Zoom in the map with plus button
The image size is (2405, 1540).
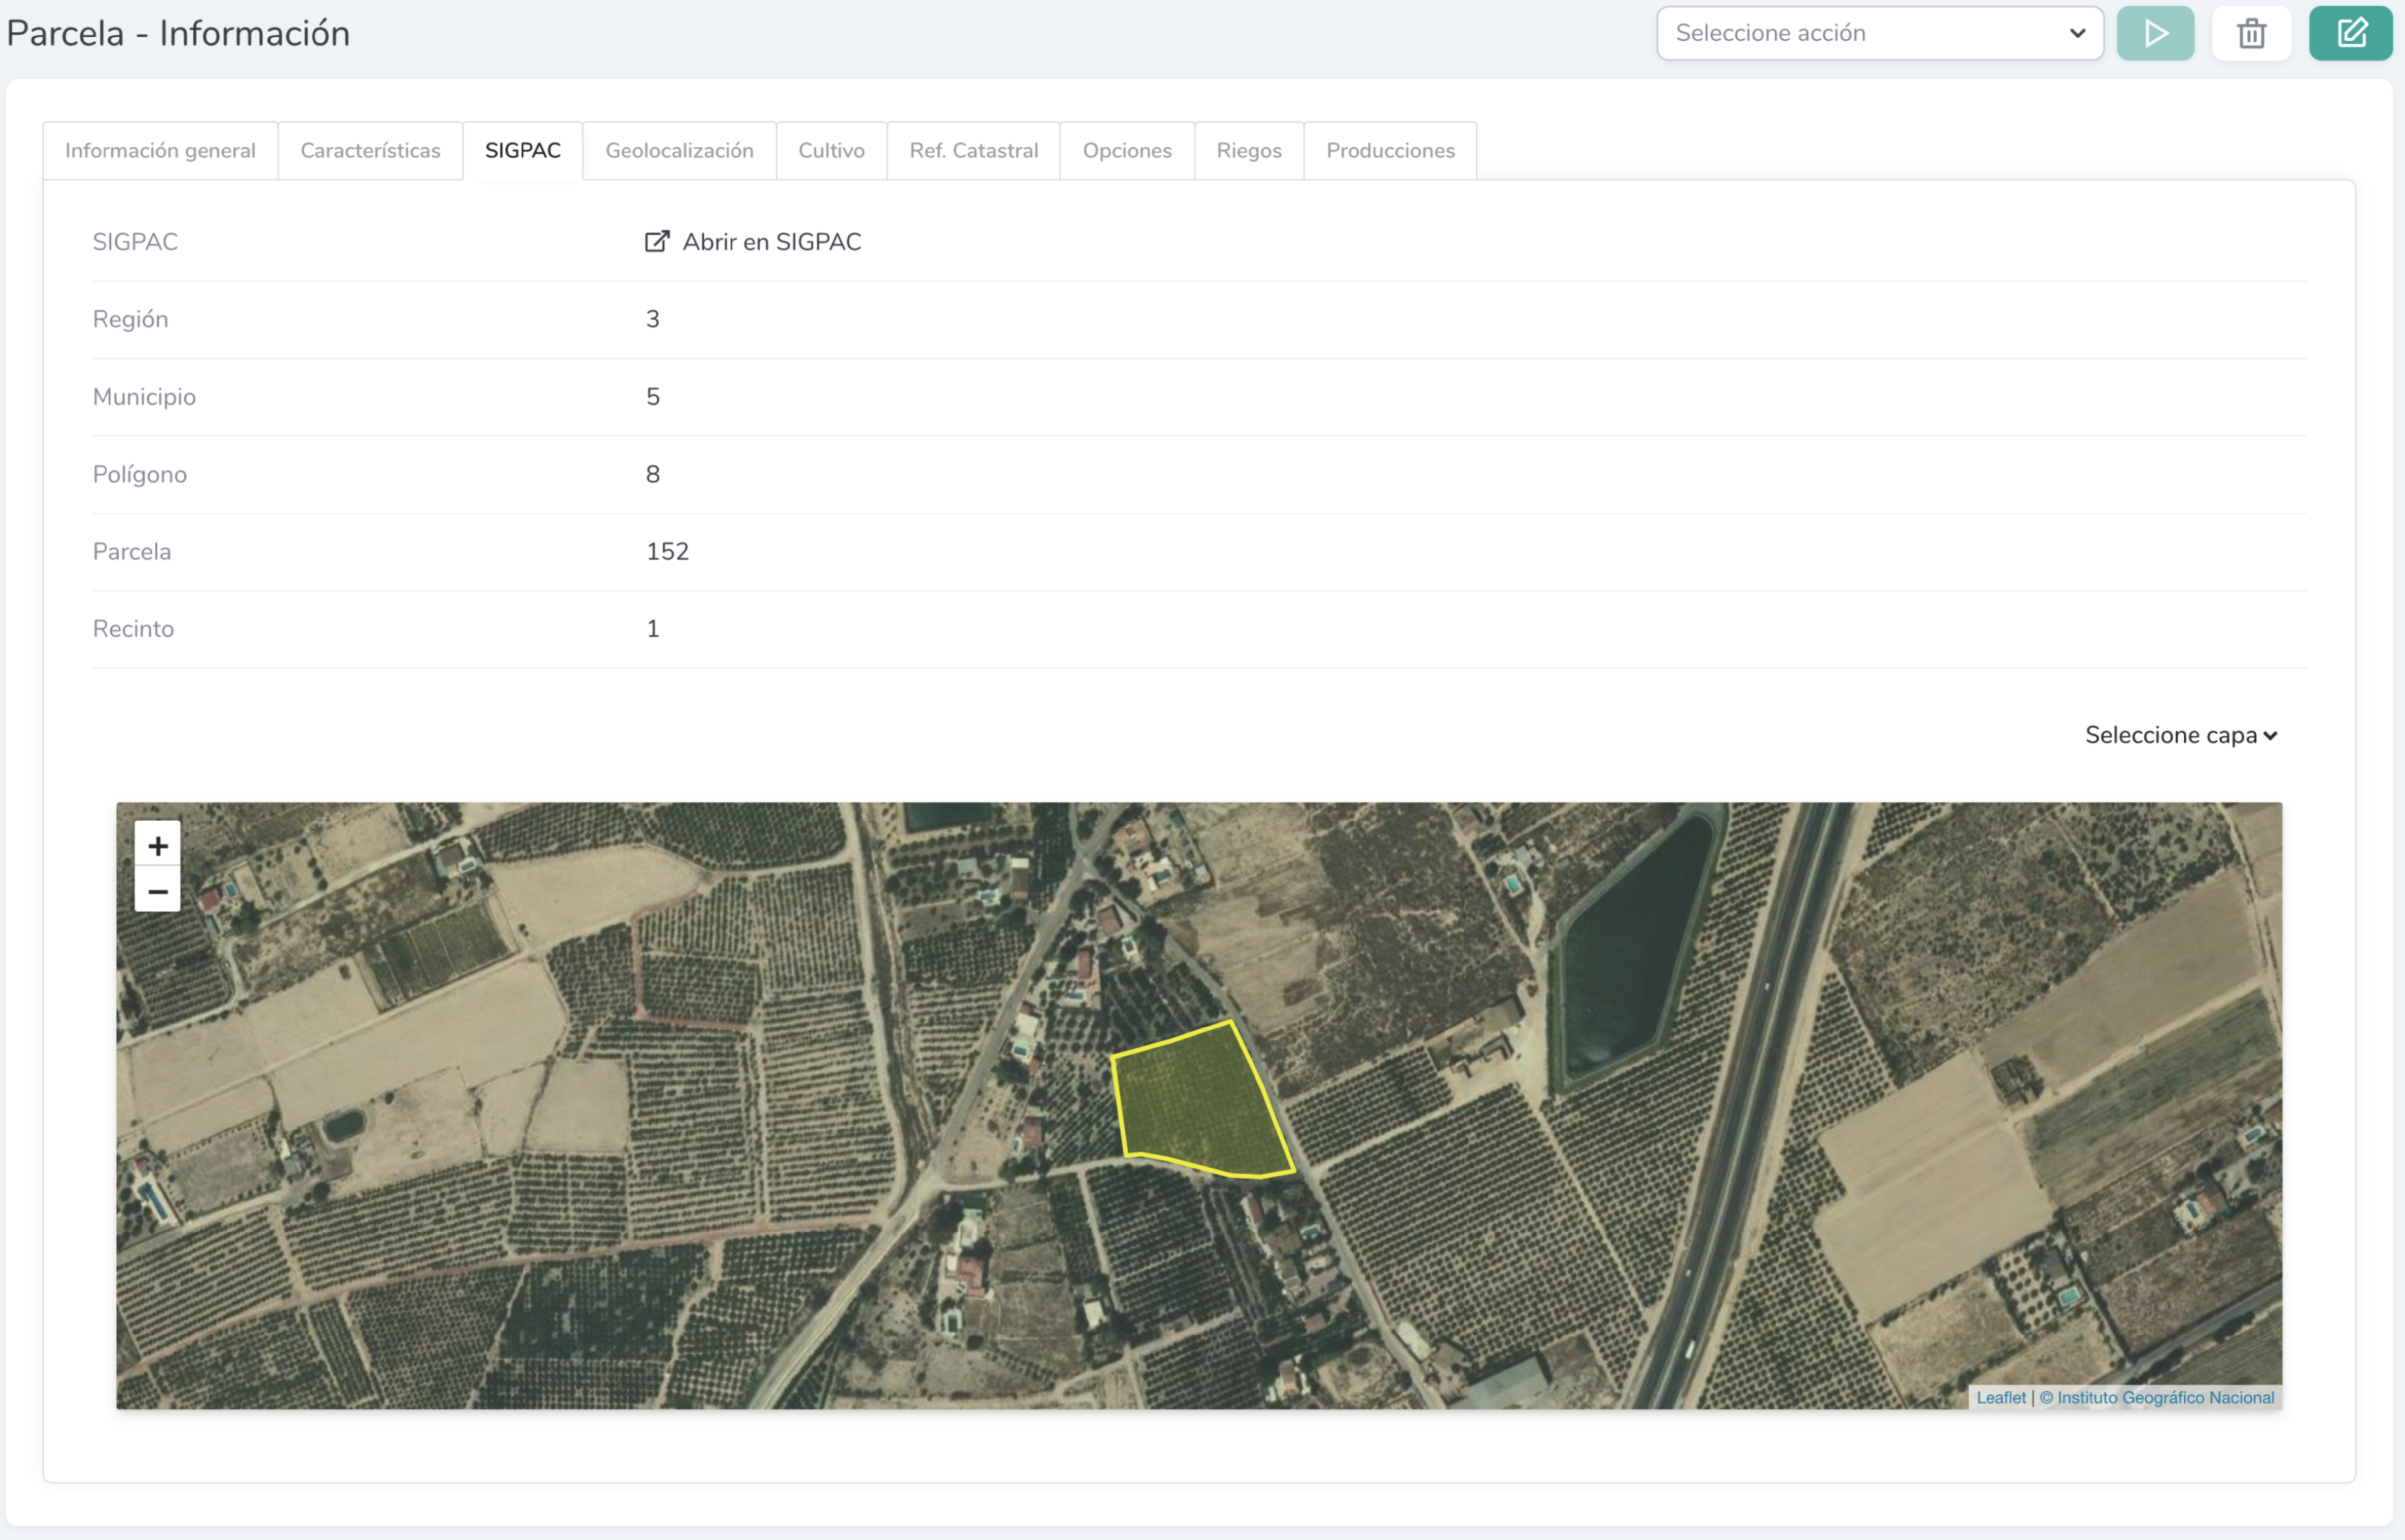pyautogui.click(x=158, y=846)
